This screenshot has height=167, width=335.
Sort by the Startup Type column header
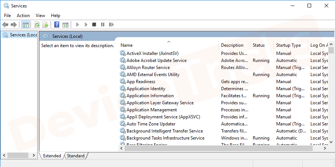[291, 45]
